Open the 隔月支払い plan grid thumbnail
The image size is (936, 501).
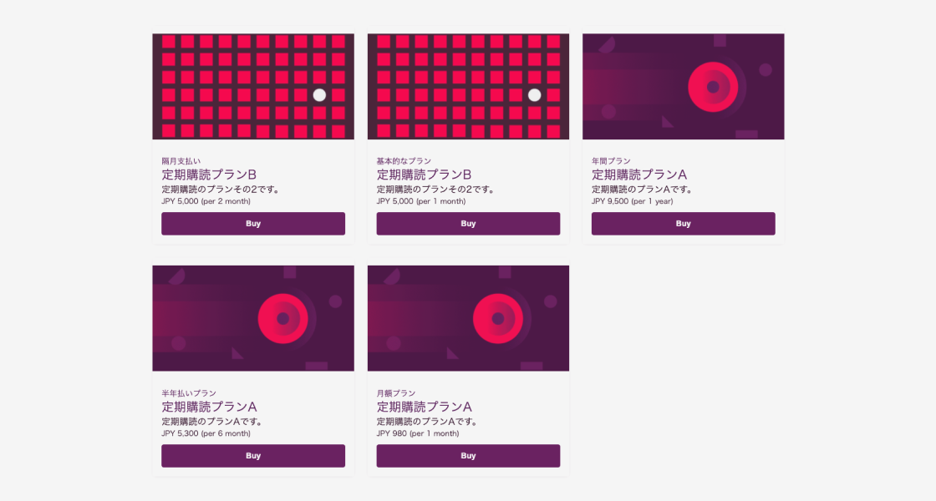pos(253,87)
